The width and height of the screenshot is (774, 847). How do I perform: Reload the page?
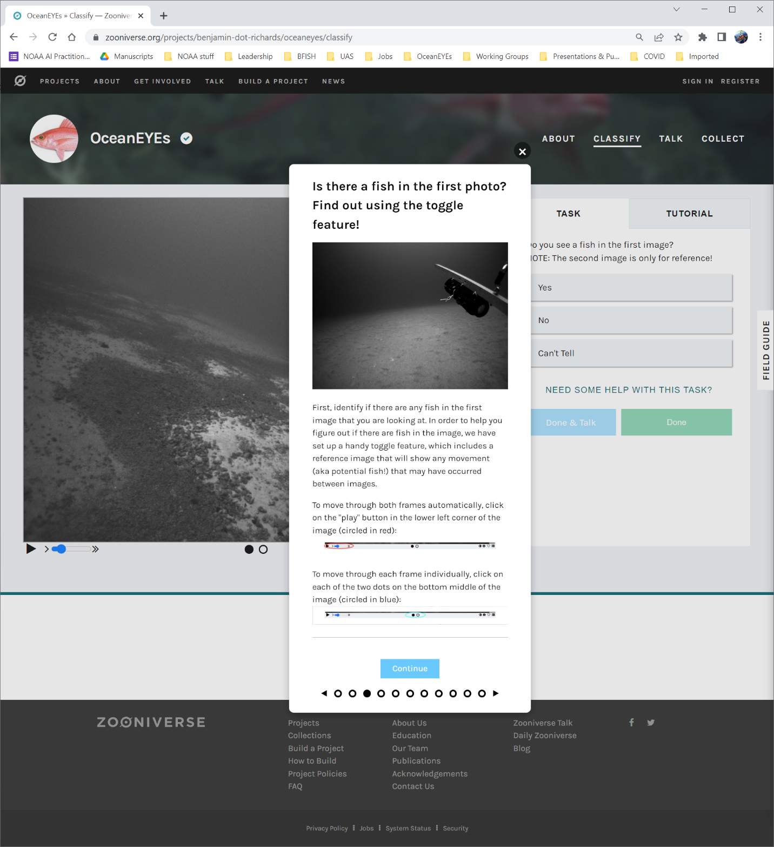click(x=52, y=37)
